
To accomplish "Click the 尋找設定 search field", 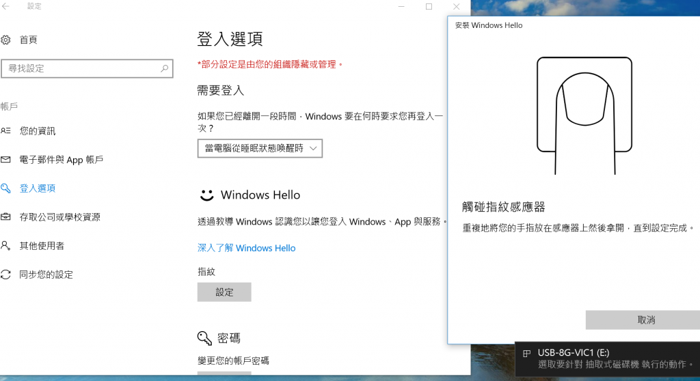I will tap(87, 69).
